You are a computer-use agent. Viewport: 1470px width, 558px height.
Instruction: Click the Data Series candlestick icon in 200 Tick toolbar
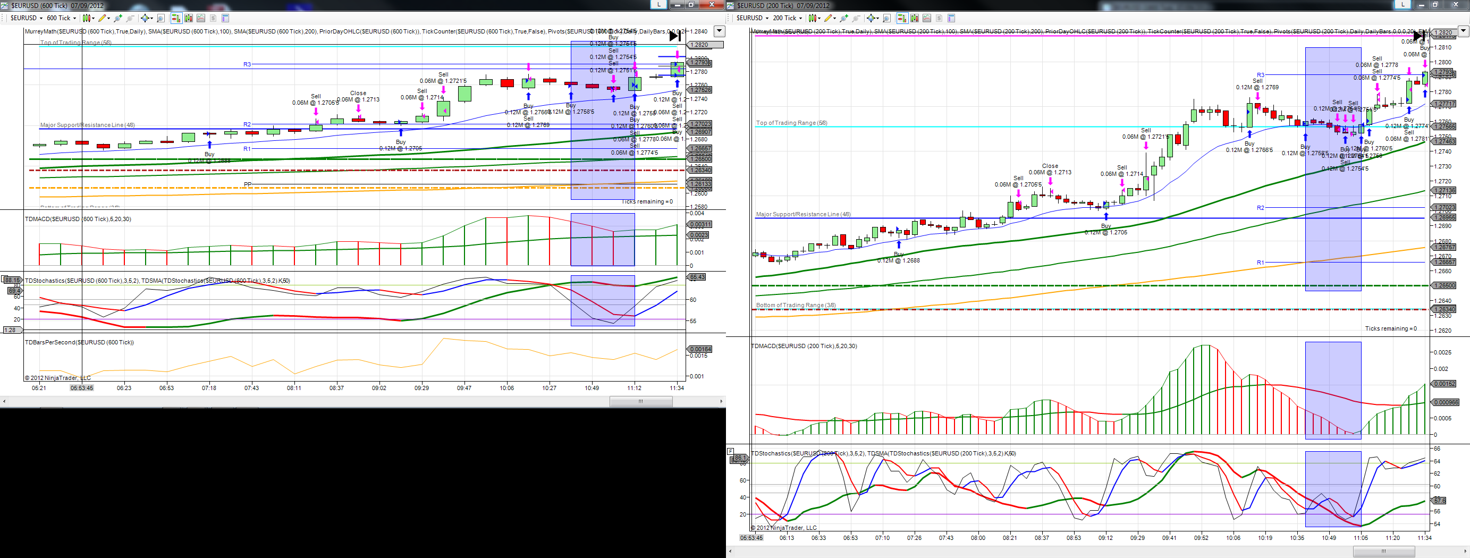(915, 18)
